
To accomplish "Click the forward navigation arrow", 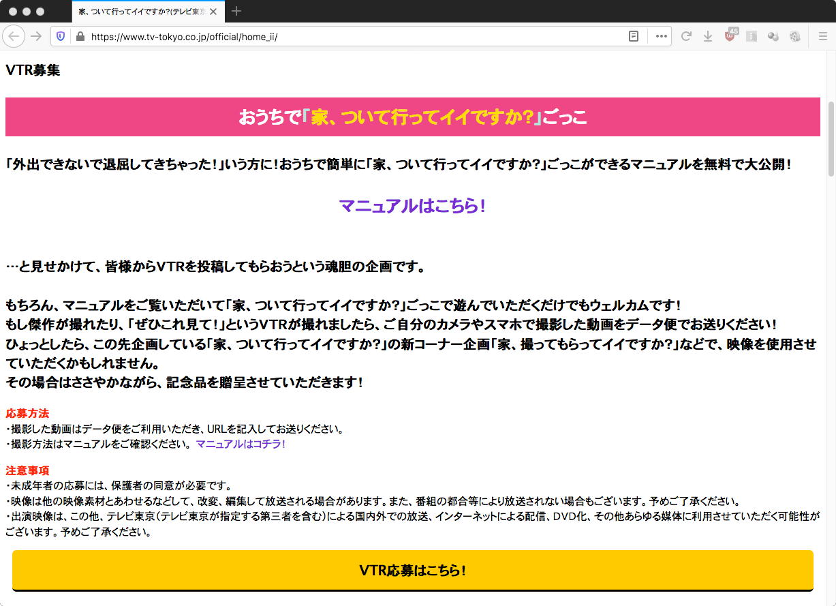I will pos(36,36).
